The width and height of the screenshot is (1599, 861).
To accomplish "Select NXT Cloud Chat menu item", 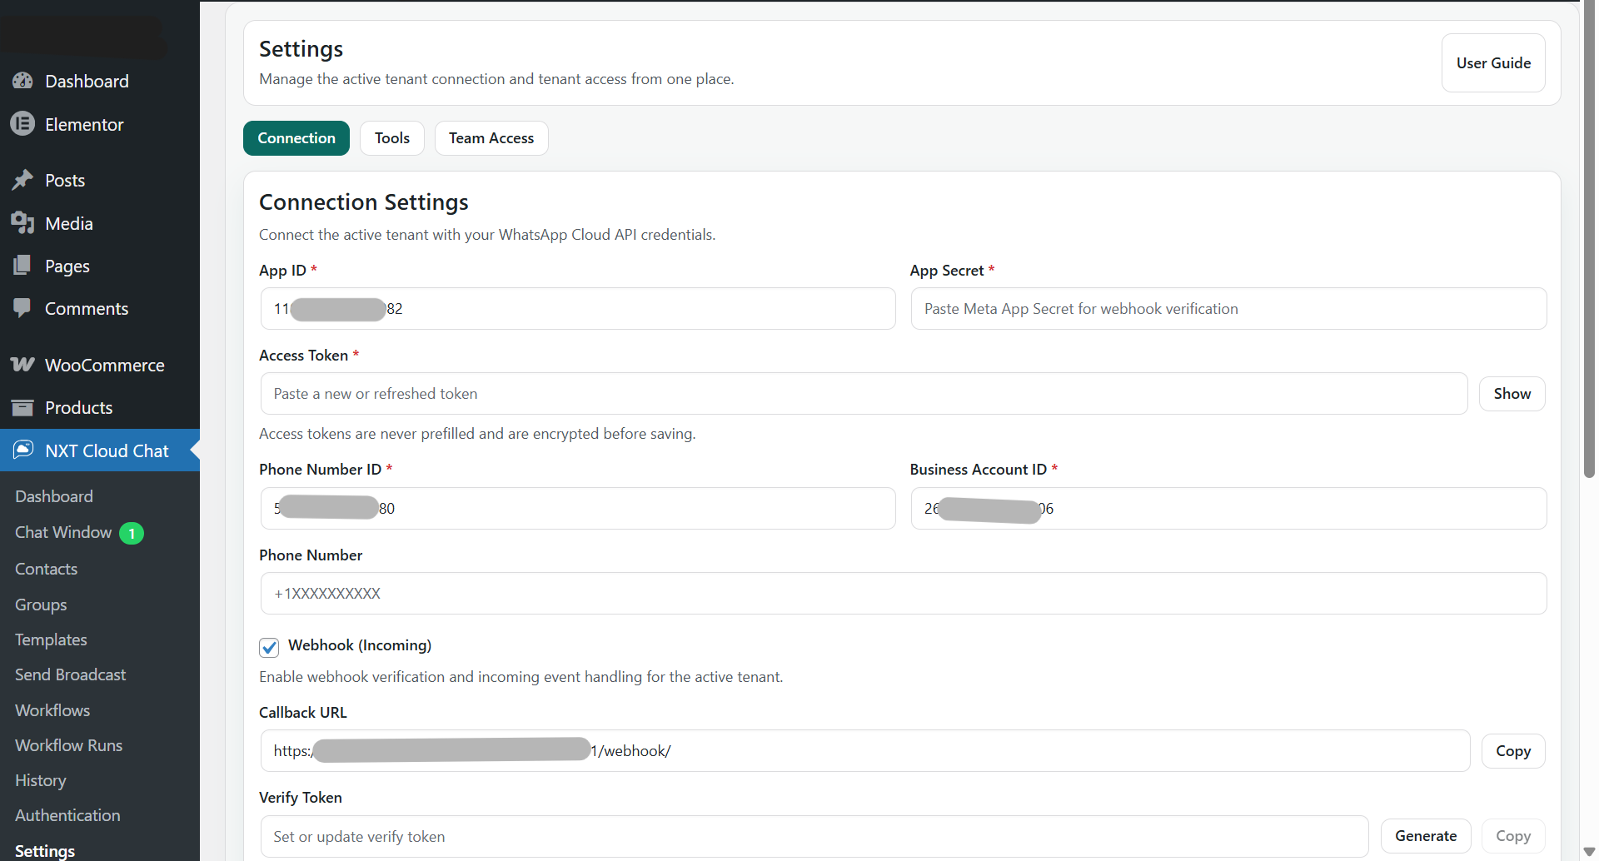I will (100, 450).
